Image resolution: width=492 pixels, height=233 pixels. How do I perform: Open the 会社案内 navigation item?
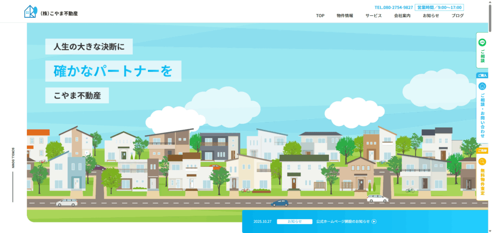[x=402, y=16]
